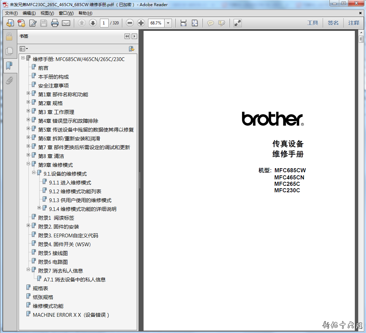Expand 第1章 部件名称和功能 bookmark

coord(28,93)
